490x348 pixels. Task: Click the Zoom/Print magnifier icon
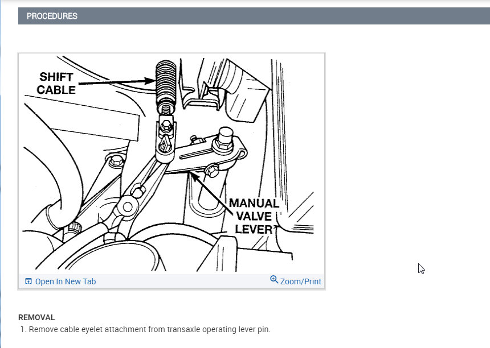(273, 279)
